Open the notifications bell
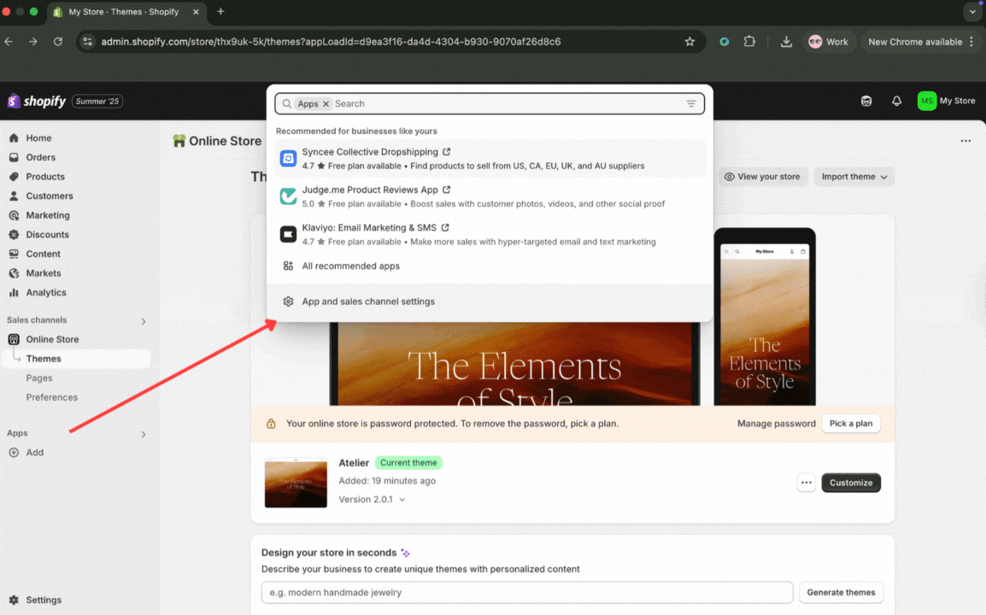Image resolution: width=986 pixels, height=615 pixels. [x=896, y=102]
